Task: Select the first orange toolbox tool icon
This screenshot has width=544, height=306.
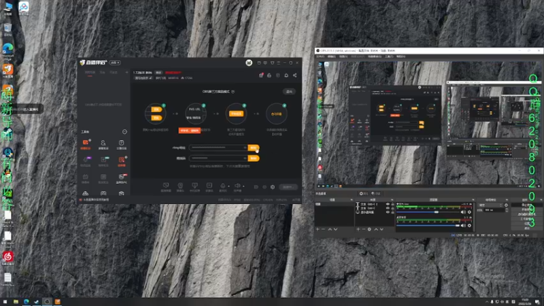Action: pyautogui.click(x=86, y=143)
